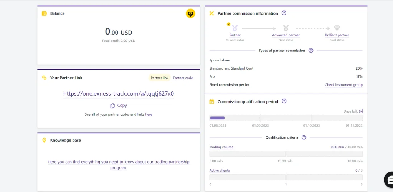Click the yellow withdraw icon in Balance
This screenshot has width=393, height=192.
tap(190, 13)
